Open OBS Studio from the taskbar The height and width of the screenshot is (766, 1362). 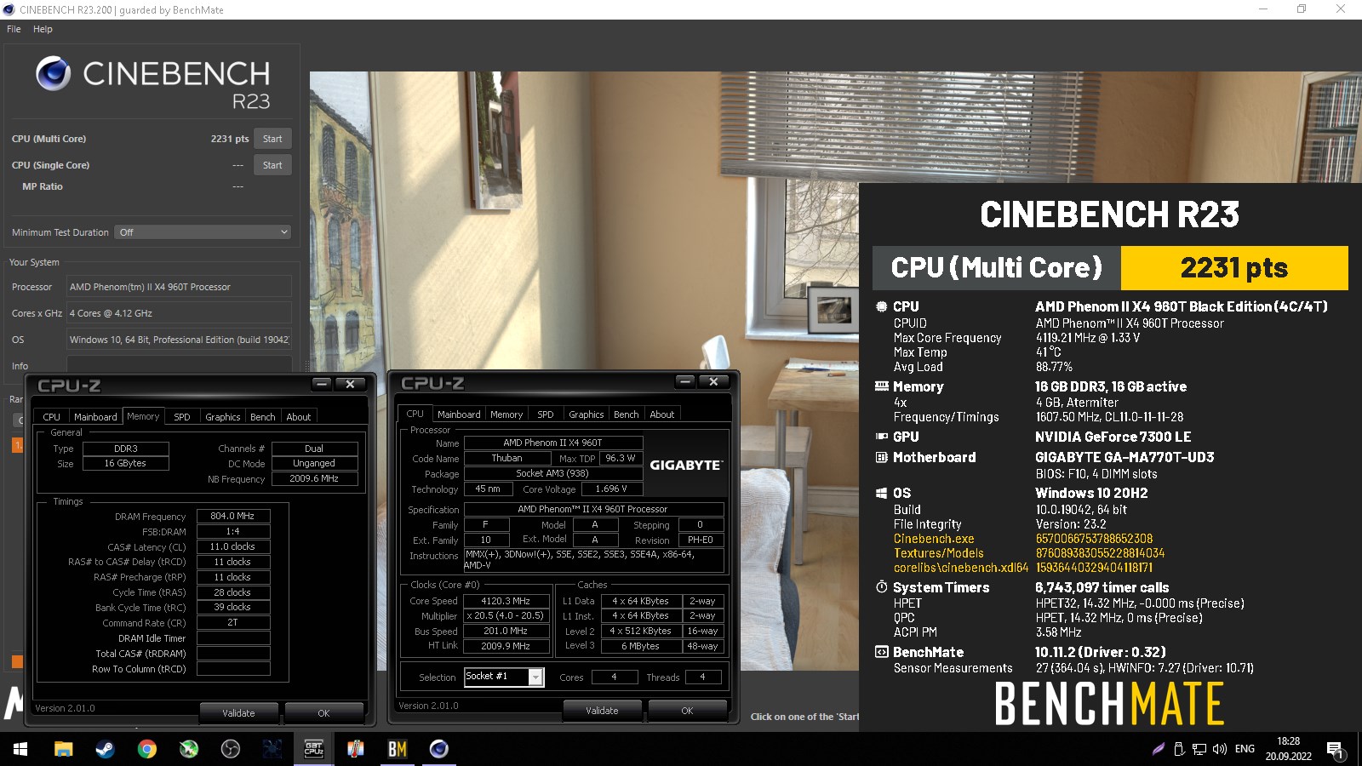[x=230, y=749]
